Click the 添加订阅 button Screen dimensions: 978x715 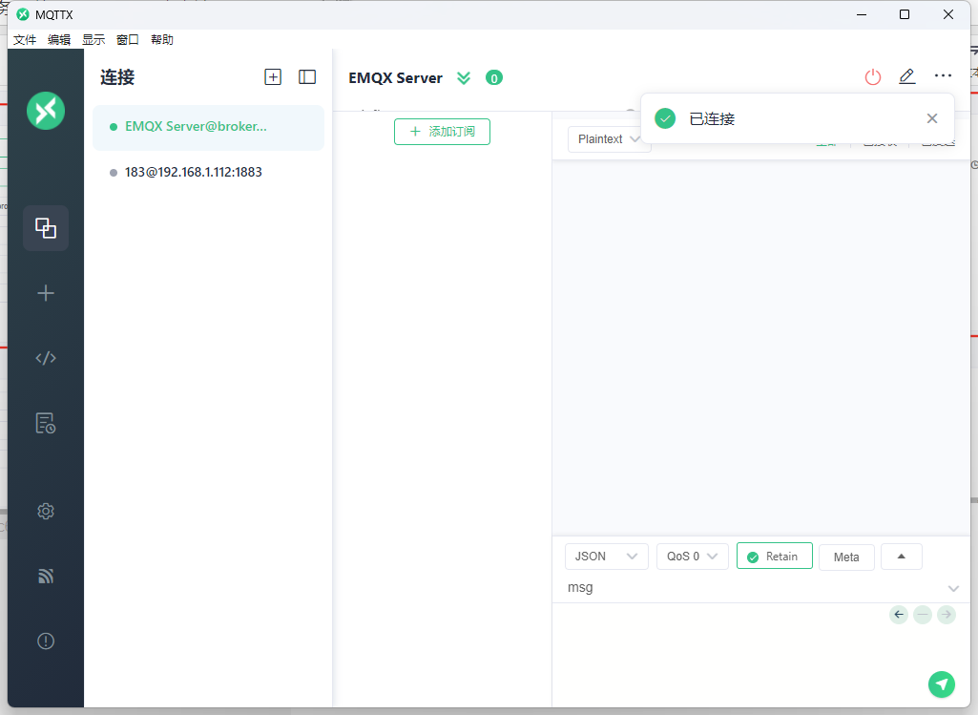click(x=442, y=132)
